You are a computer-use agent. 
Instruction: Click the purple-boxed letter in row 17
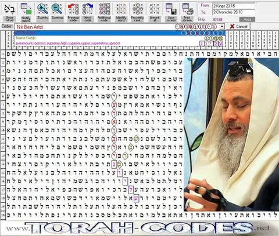click(131, 190)
